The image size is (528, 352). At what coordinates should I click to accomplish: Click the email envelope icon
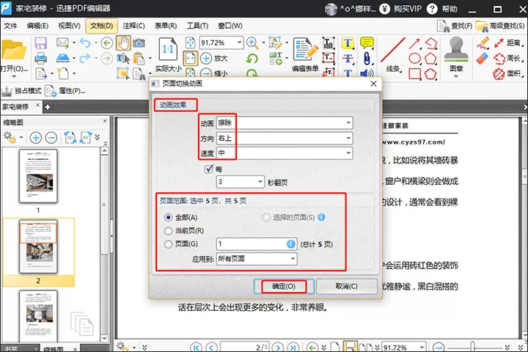(x=62, y=43)
